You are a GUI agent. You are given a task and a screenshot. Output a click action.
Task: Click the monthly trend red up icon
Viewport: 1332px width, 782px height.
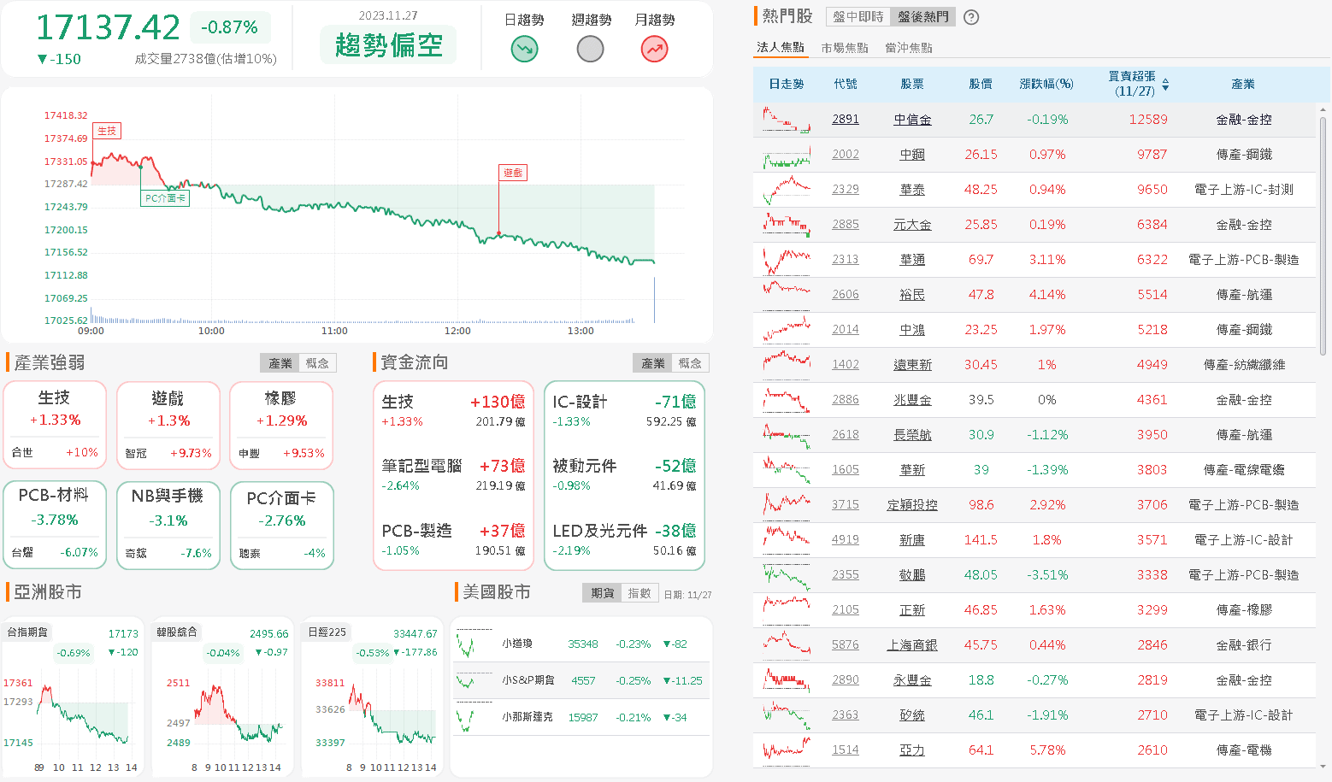coord(654,50)
